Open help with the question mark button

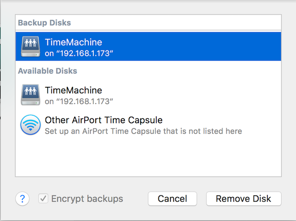[22, 199]
